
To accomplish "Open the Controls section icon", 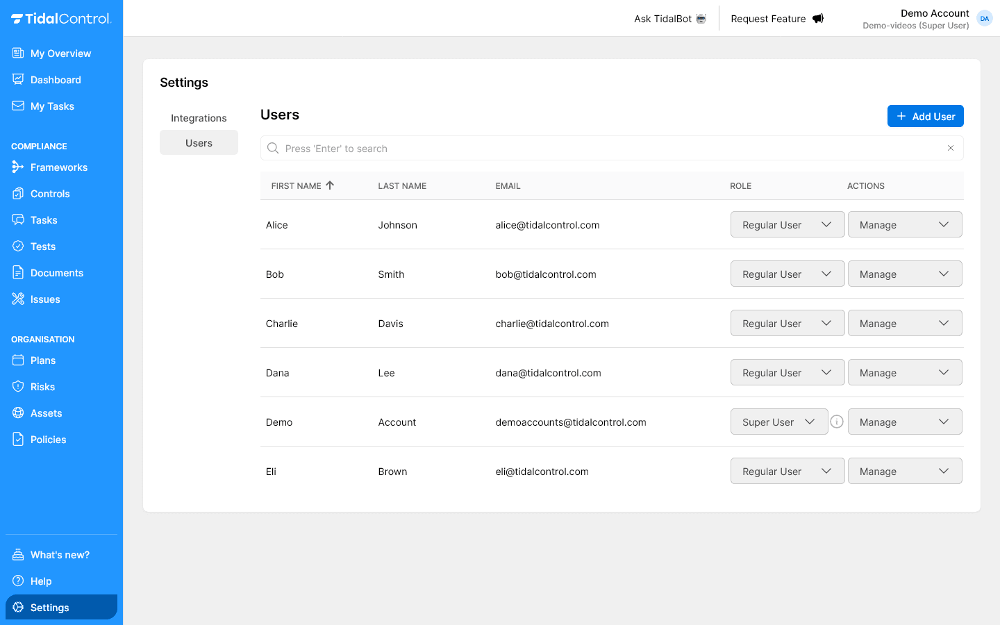I will point(17,193).
